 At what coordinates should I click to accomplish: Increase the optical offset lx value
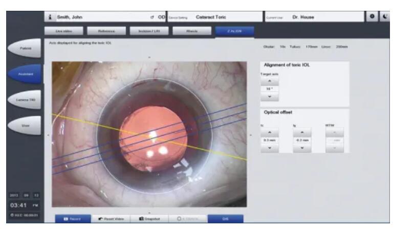(269, 132)
